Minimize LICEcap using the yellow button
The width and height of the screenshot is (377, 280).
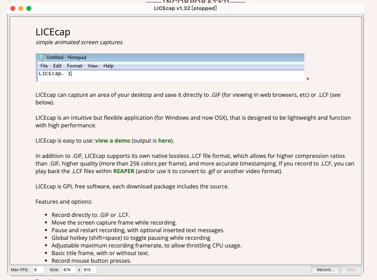click(21, 8)
